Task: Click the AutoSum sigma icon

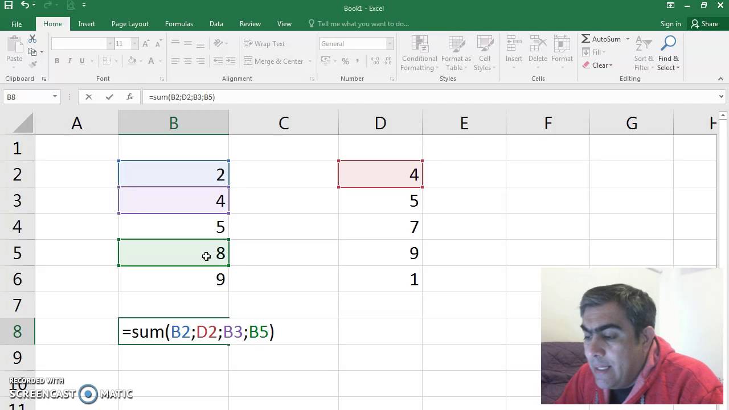Action: (586, 39)
